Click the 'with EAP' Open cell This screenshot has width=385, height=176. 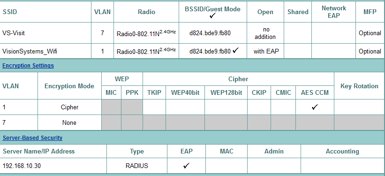tap(266, 51)
